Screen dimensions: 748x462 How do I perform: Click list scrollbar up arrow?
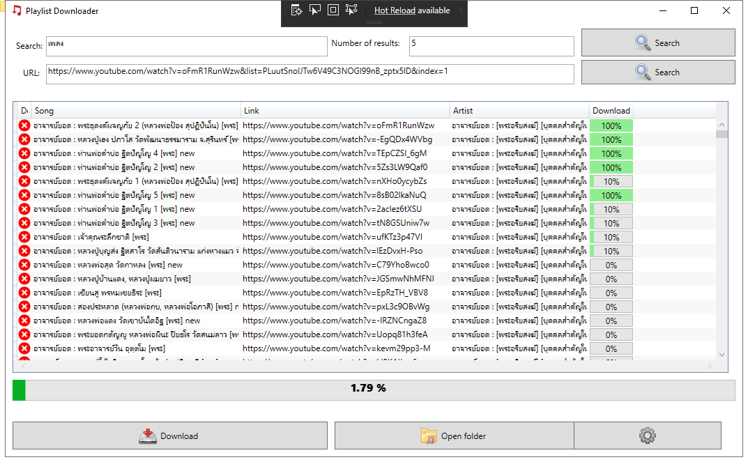(x=722, y=125)
